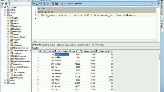164x92 pixels.
Task: Click the Recycle Bin icon in tree
Action: (x=12, y=75)
